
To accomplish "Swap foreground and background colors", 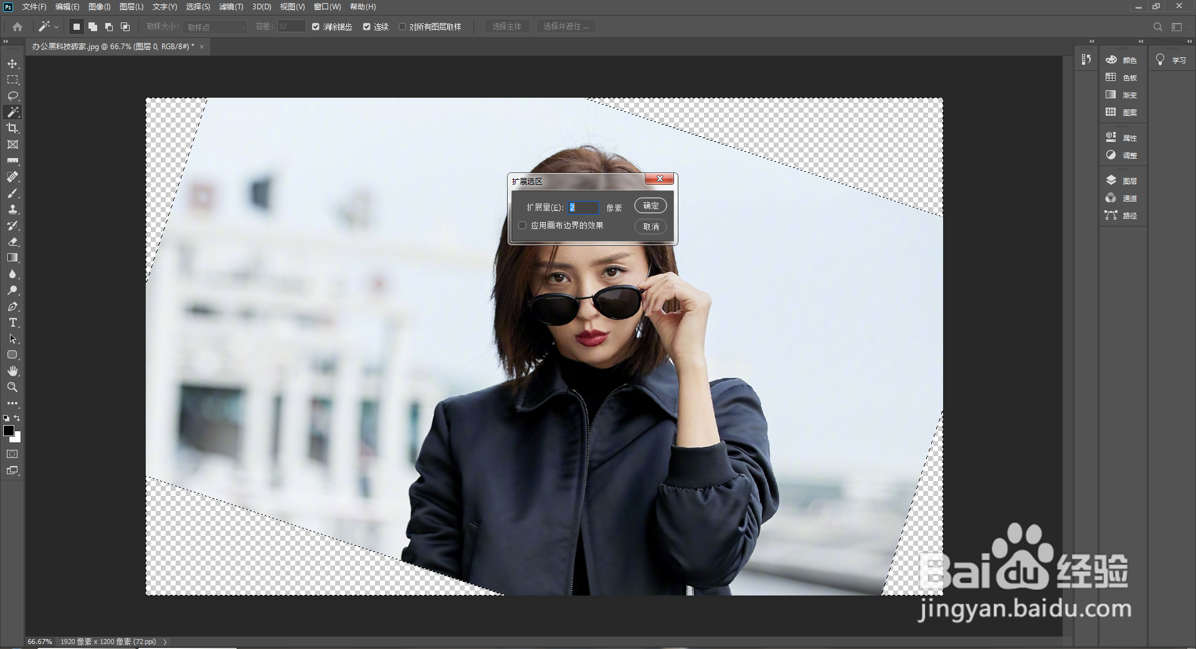I will pyautogui.click(x=17, y=418).
